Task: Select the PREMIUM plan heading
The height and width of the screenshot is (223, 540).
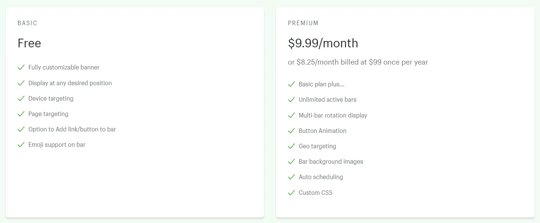Action: (303, 23)
